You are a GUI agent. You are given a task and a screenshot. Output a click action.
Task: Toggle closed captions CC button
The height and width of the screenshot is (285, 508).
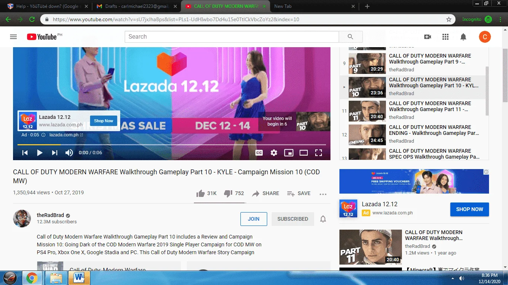259,153
